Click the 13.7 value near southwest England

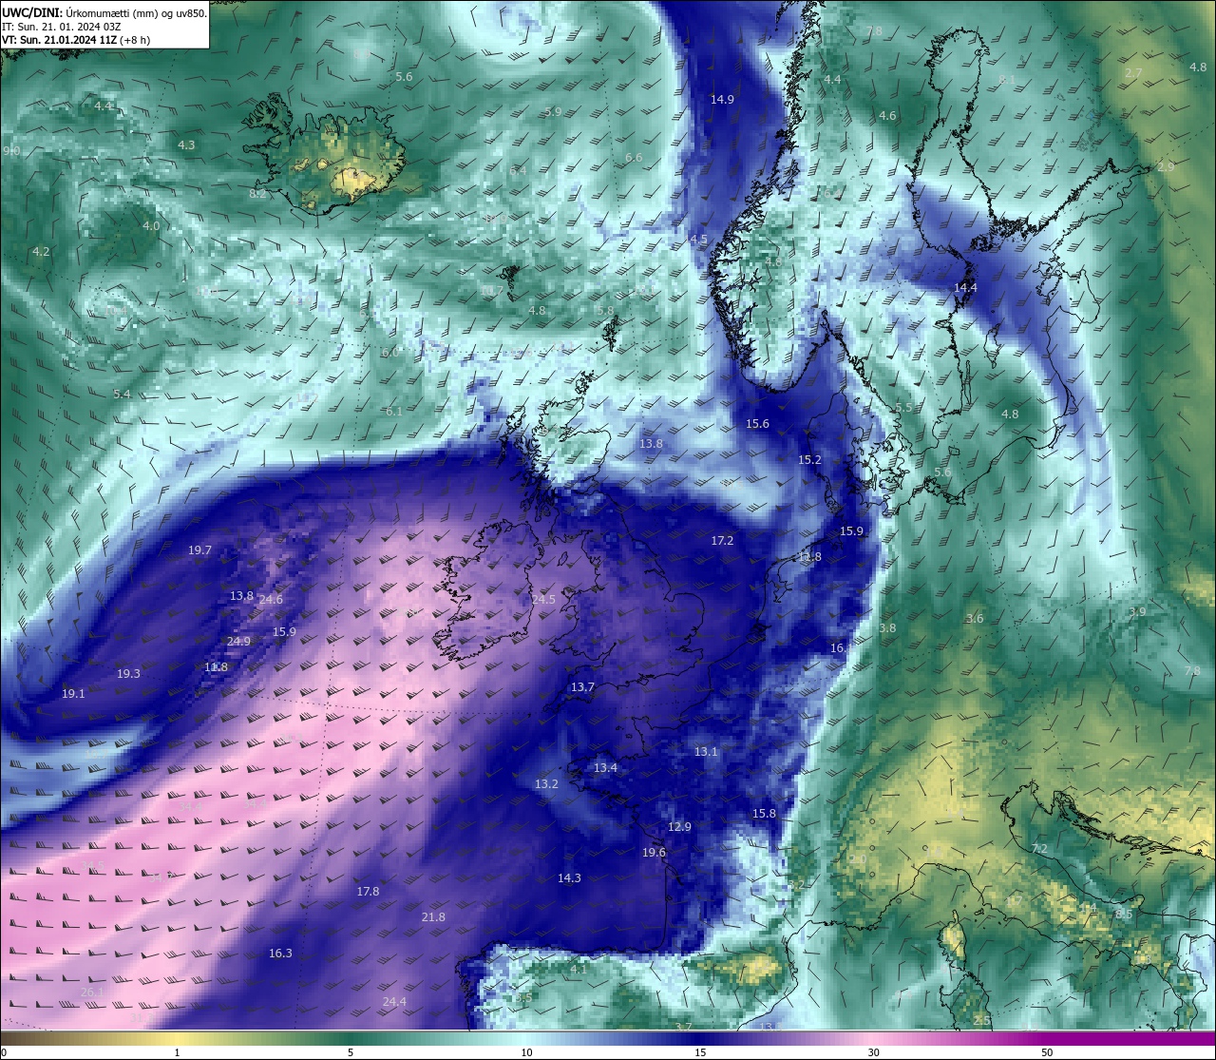tap(582, 687)
